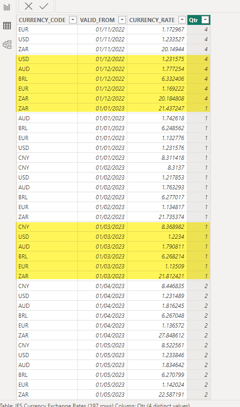Image resolution: width=240 pixels, height=407 pixels.
Task: Click rate value 6.267048
Action: pos(173,316)
